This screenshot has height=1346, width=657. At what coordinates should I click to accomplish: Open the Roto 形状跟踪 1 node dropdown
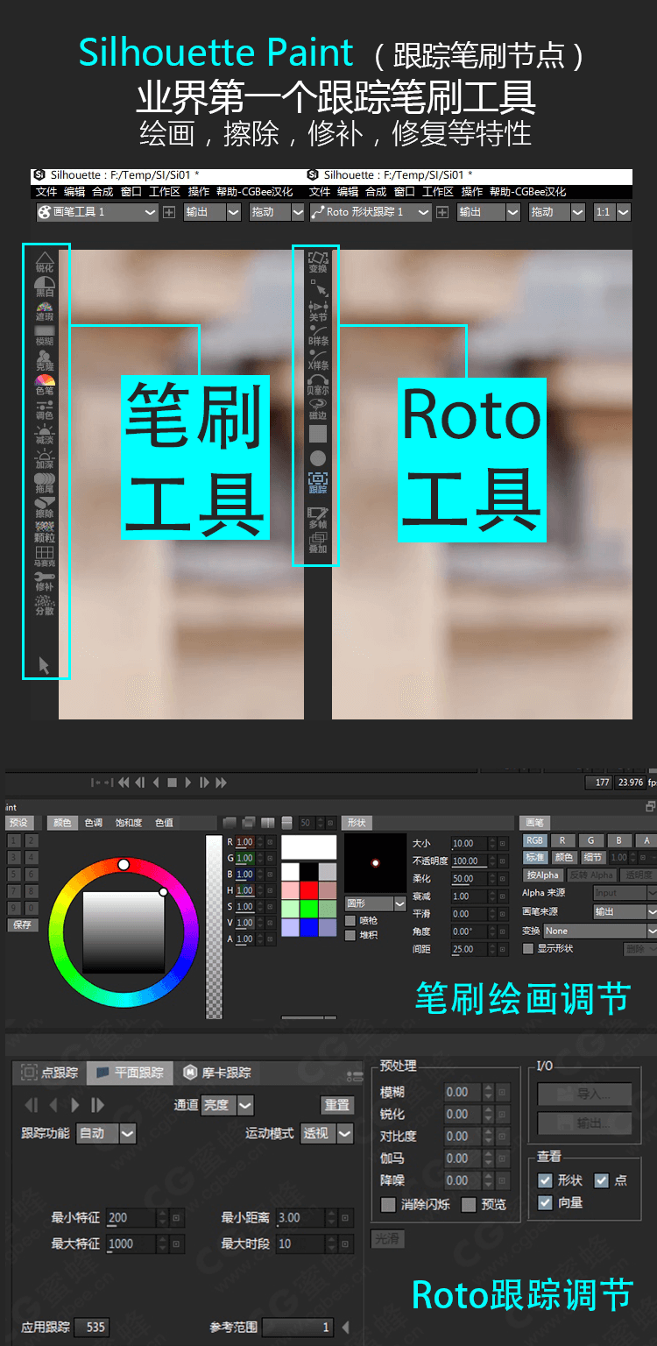[371, 211]
